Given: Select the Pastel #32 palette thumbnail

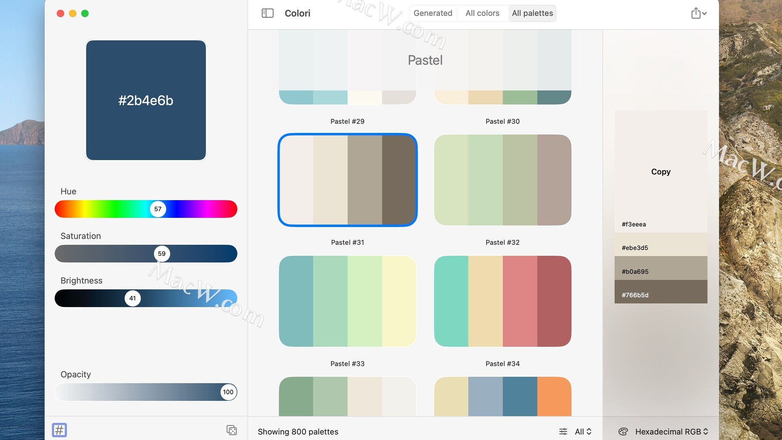Looking at the screenshot, I should 503,180.
